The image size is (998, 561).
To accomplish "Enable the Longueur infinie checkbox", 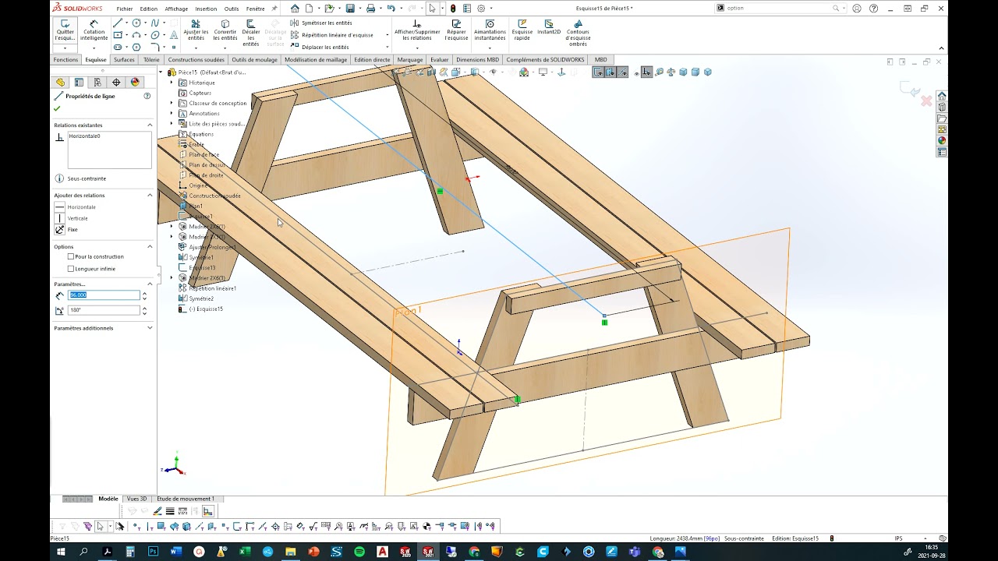I will pos(71,269).
